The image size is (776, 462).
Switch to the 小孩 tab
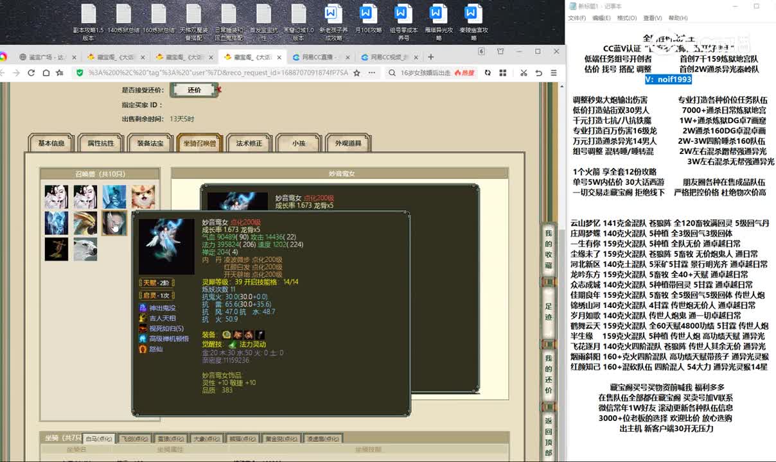[x=298, y=143]
